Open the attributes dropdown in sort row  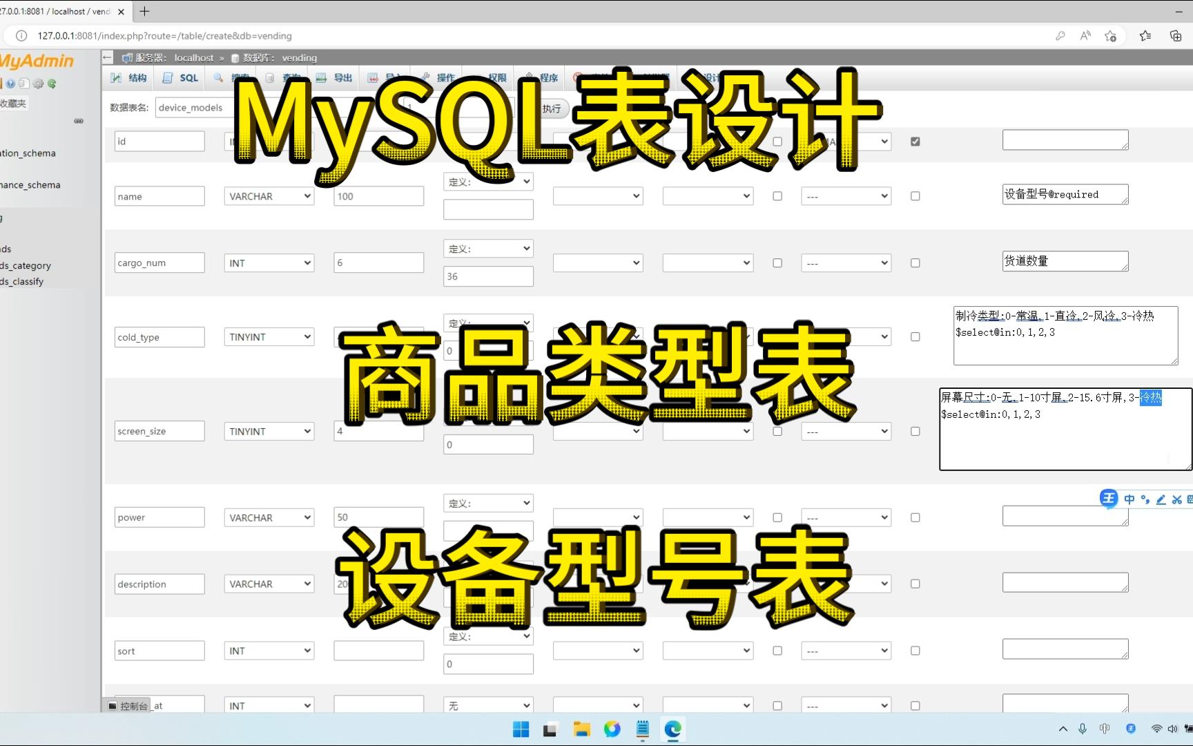coord(708,651)
